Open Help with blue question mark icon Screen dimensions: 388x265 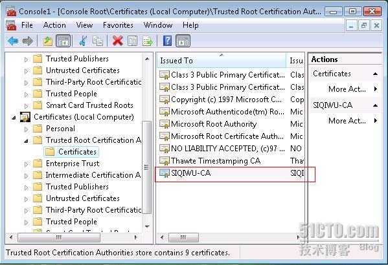[x=168, y=41]
